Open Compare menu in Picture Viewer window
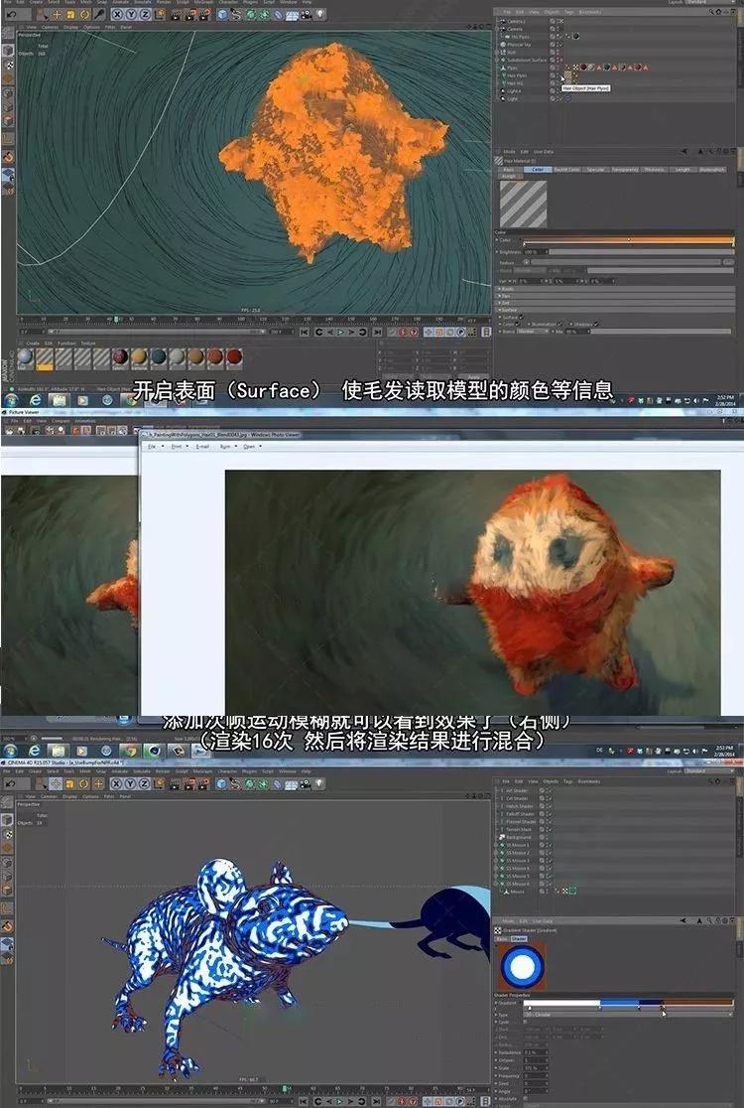The width and height of the screenshot is (744, 1108). point(62,421)
